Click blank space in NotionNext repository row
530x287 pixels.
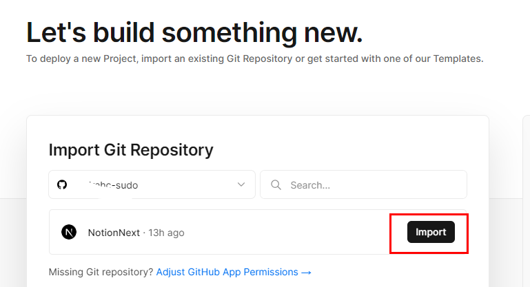(289, 233)
